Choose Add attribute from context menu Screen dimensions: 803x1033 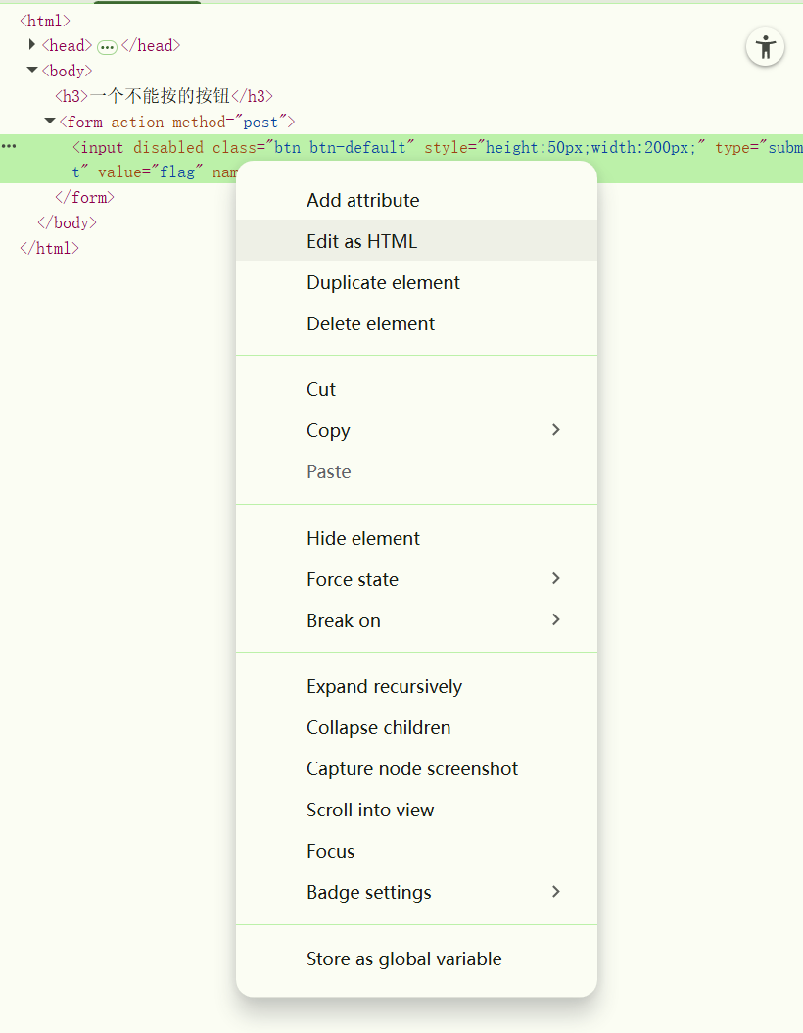coord(362,200)
